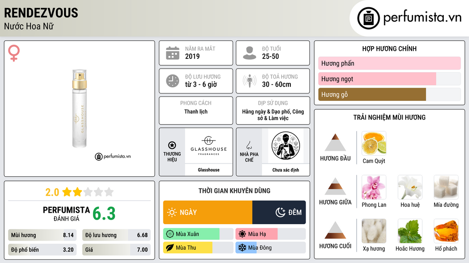The width and height of the screenshot is (469, 263).
Task: Select the Hổ phách amber note image
Action: pyautogui.click(x=446, y=231)
